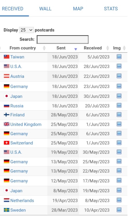Switch to the WALL tab
Screen dimensions: 133x217
45,9
